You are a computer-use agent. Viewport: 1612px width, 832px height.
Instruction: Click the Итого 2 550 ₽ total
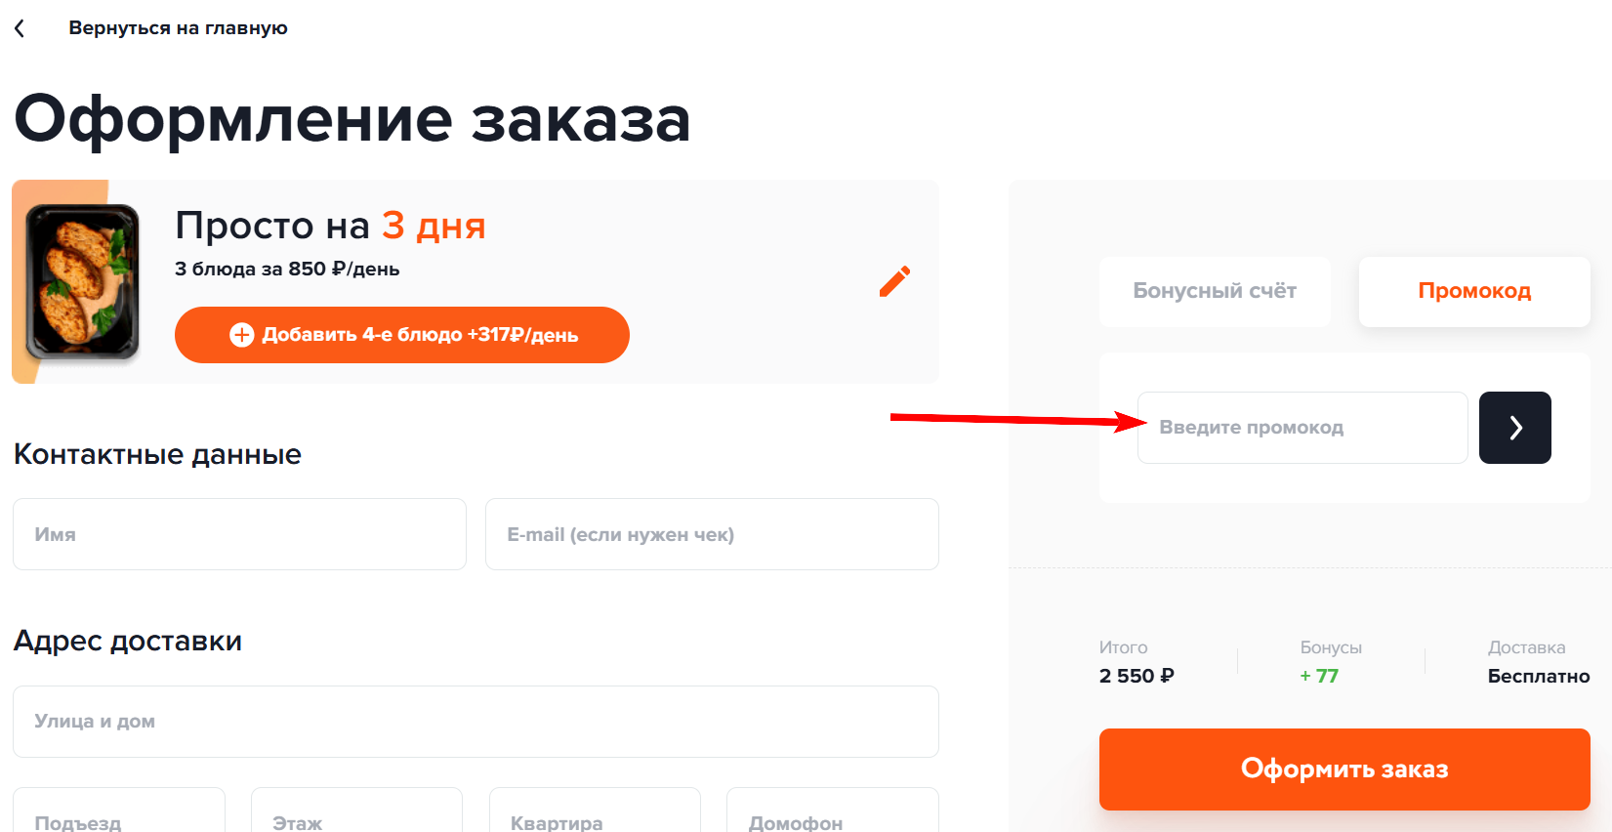tap(1136, 661)
